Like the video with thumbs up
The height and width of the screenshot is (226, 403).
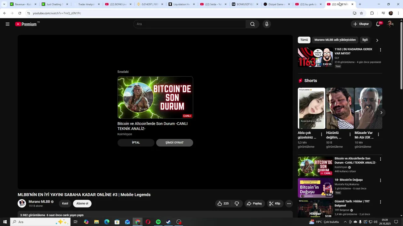point(223,204)
